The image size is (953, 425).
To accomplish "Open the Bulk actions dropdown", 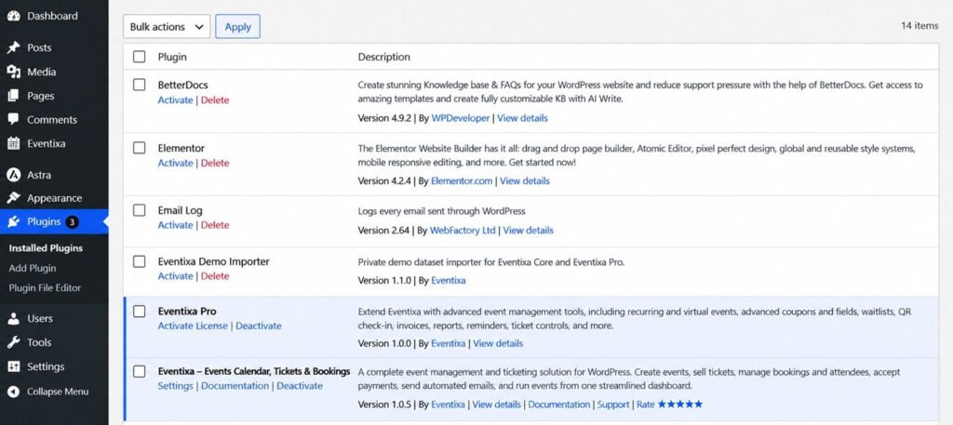I will click(167, 27).
